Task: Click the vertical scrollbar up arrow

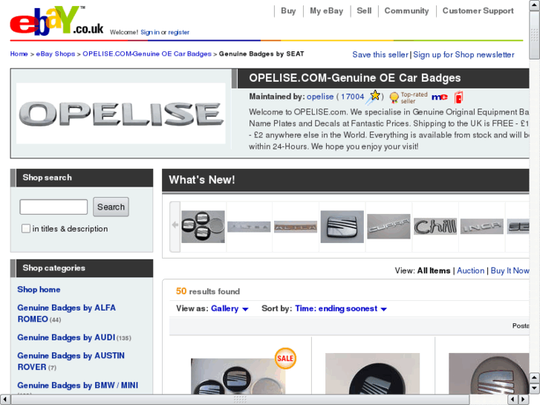Action: click(535, 6)
